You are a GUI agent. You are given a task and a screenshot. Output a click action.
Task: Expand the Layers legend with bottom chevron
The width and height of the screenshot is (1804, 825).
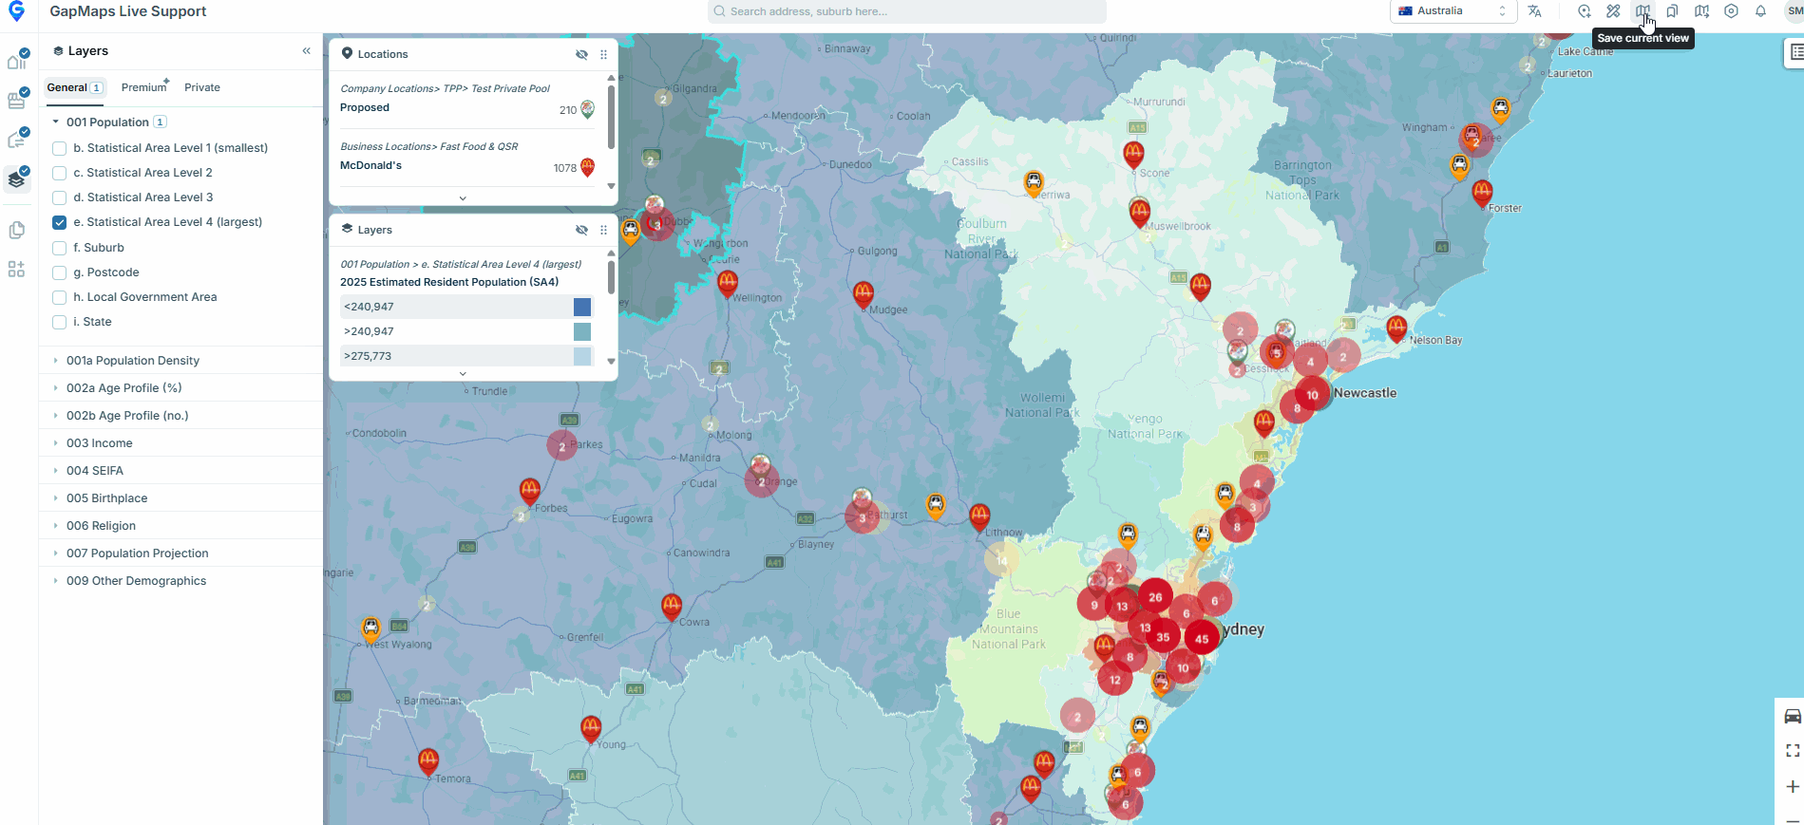[x=463, y=374]
